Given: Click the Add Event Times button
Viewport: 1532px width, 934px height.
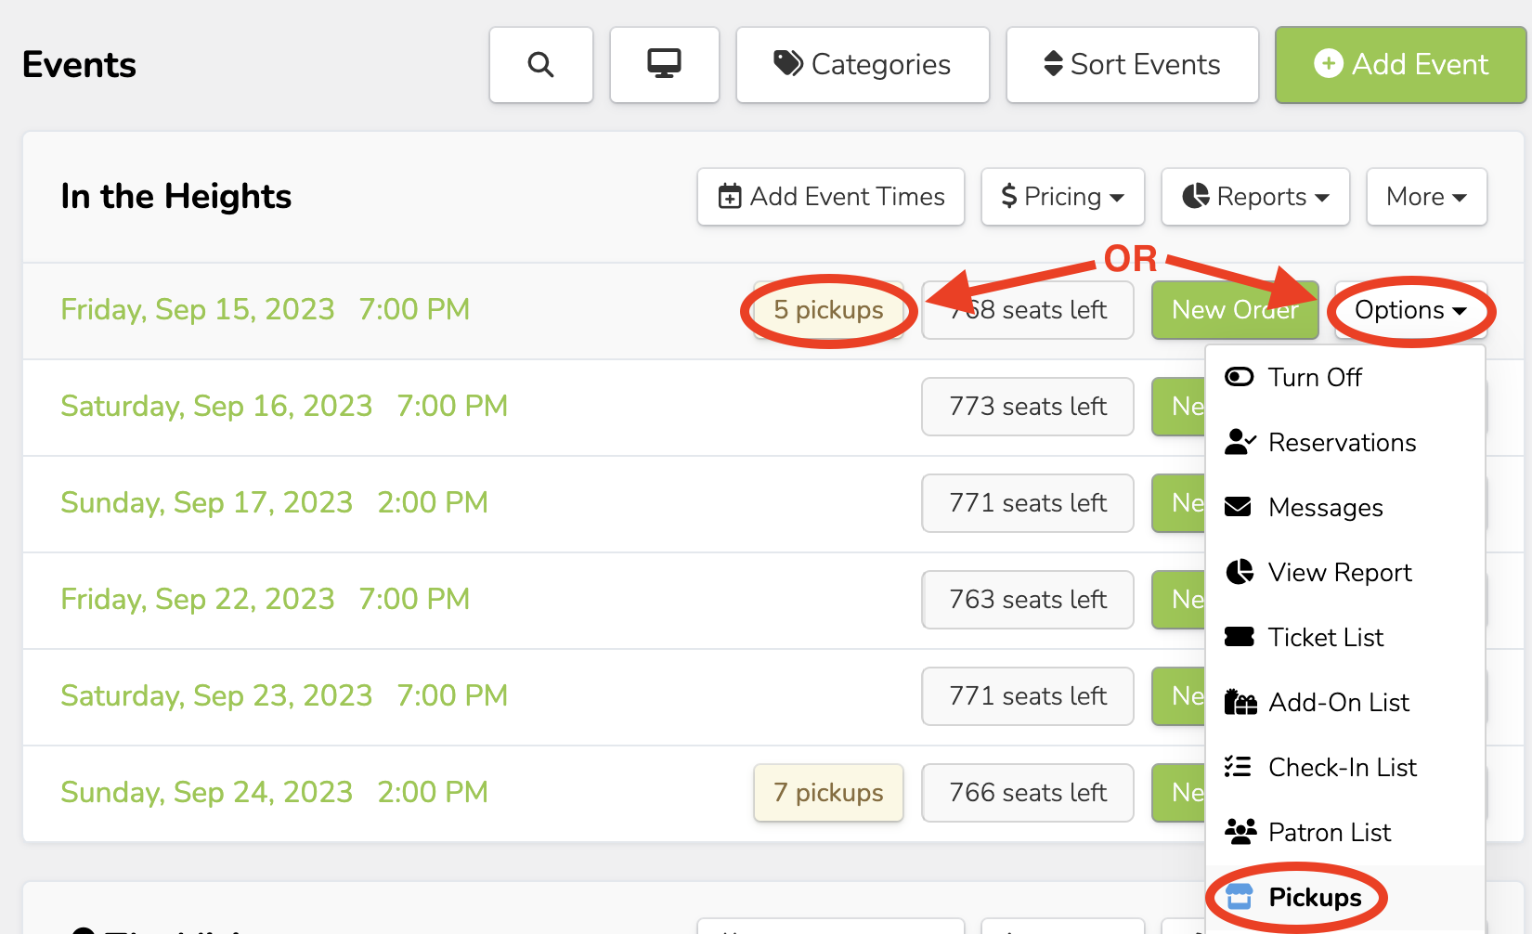Looking at the screenshot, I should tap(831, 197).
